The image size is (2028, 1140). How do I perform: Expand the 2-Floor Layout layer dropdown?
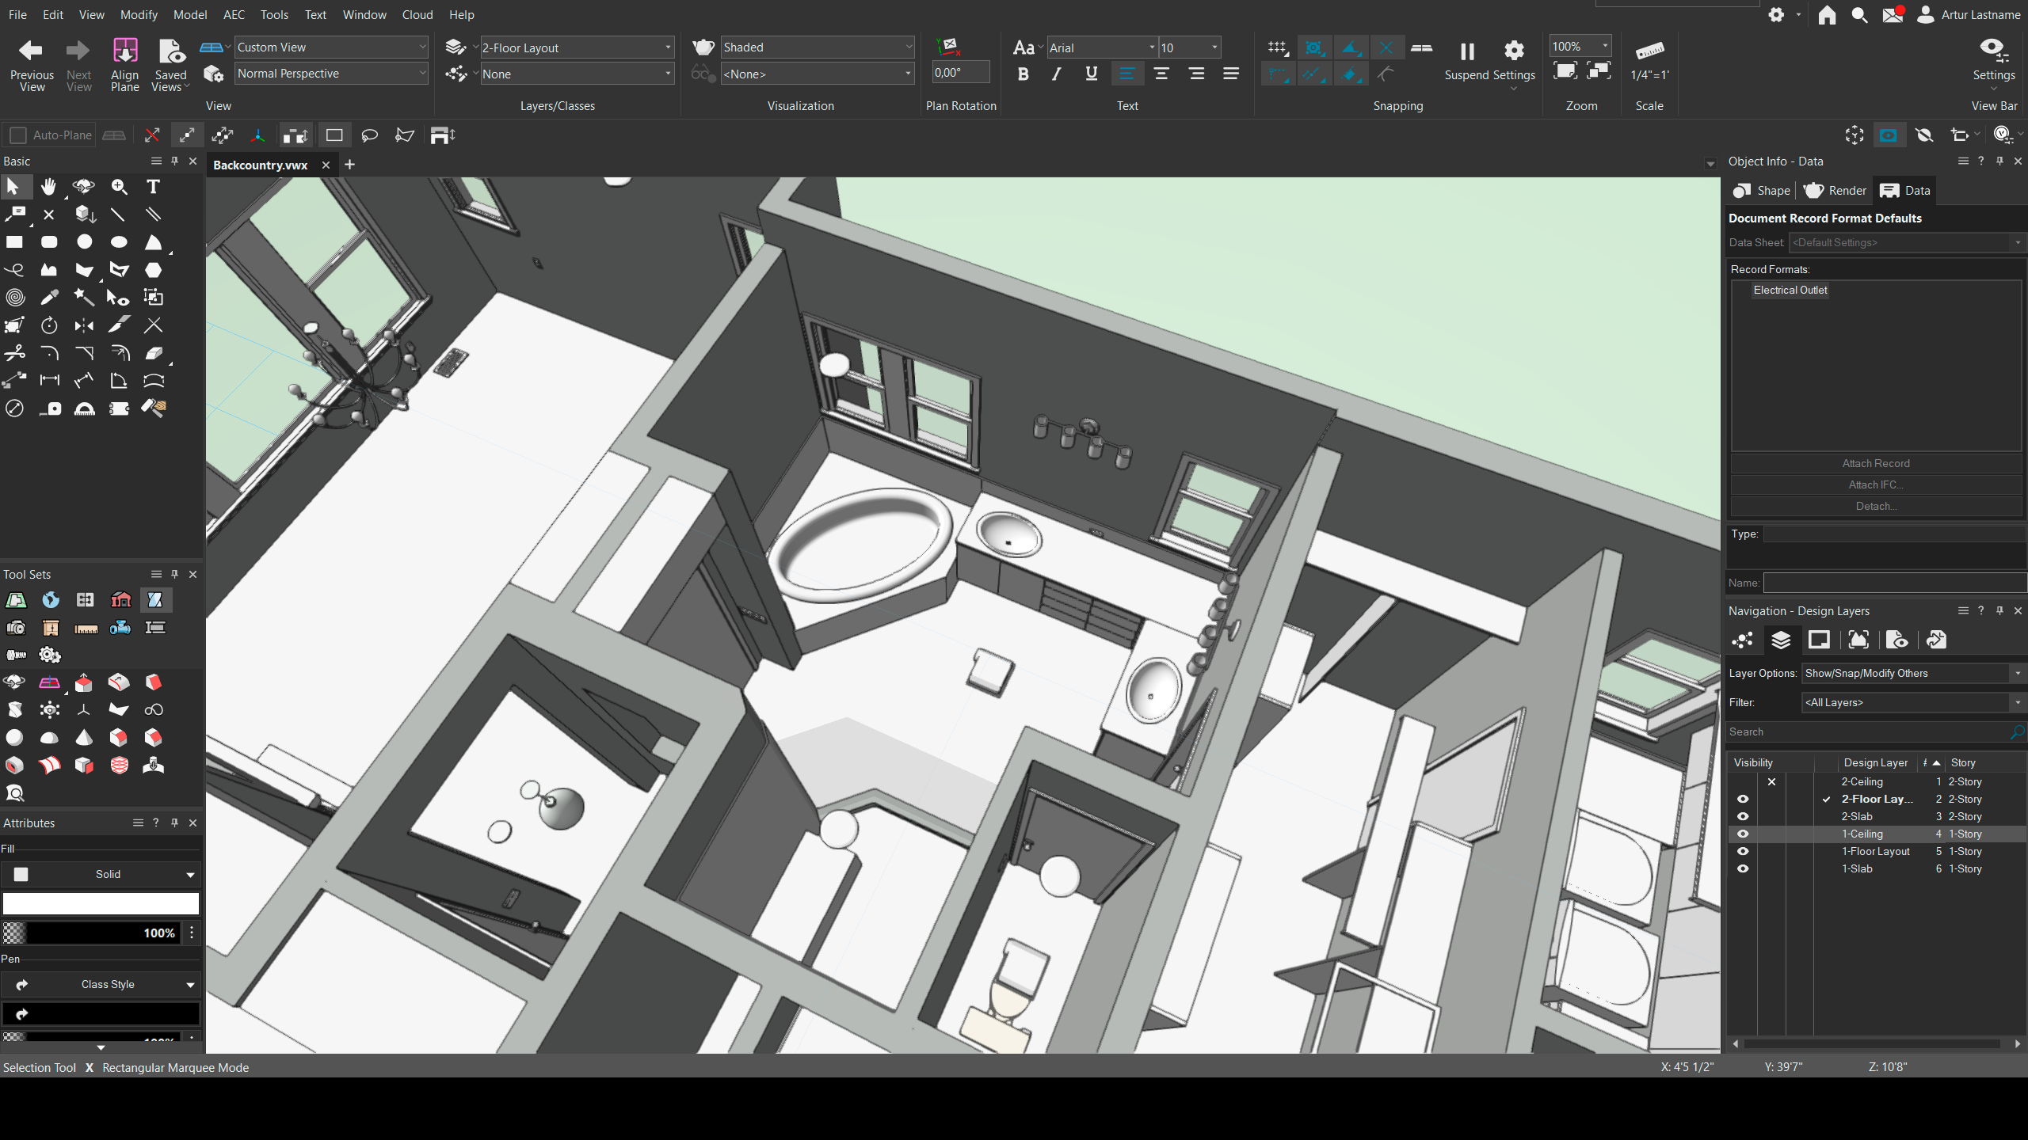[577, 47]
